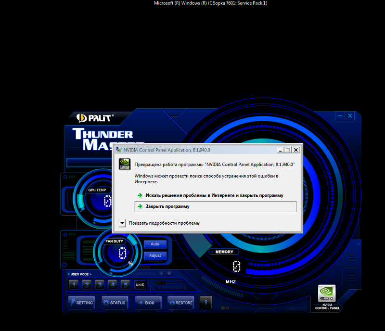The width and height of the screenshot is (385, 331).
Task: Click the "Прекращена работа программы" message text
Action: 214,165
